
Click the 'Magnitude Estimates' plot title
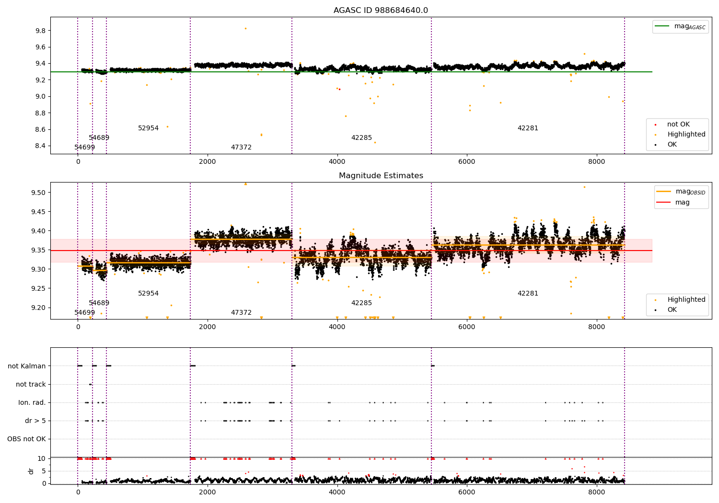(x=381, y=176)
